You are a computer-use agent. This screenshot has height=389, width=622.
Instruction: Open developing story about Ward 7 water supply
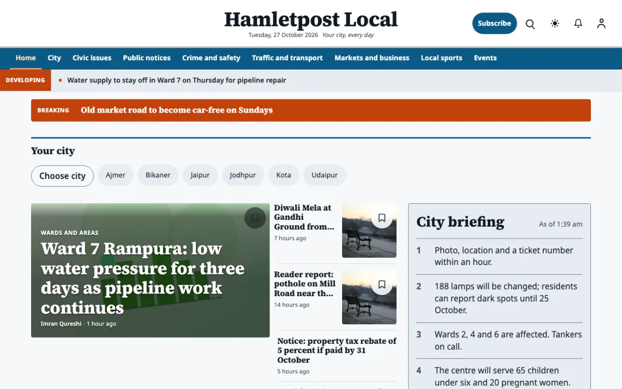click(177, 80)
